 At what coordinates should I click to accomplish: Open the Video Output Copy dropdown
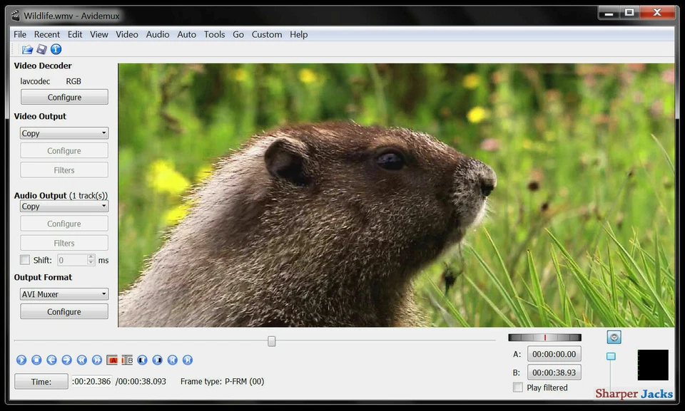tap(64, 132)
